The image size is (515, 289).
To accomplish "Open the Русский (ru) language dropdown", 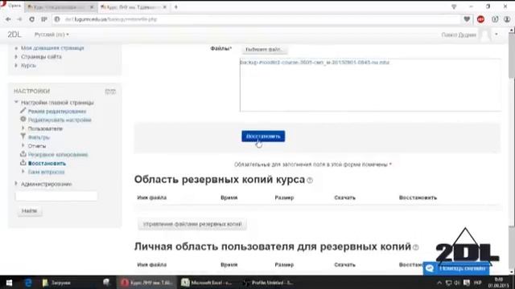I will pyautogui.click(x=51, y=35).
